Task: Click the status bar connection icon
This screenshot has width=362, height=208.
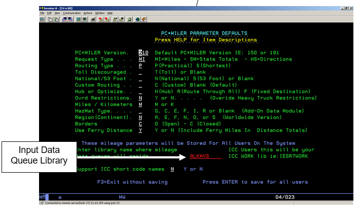Action: click(42, 203)
